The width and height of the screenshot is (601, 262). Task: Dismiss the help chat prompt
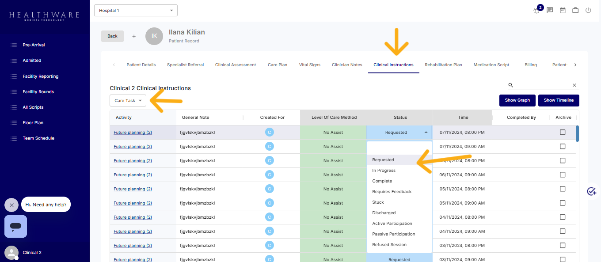tap(11, 205)
